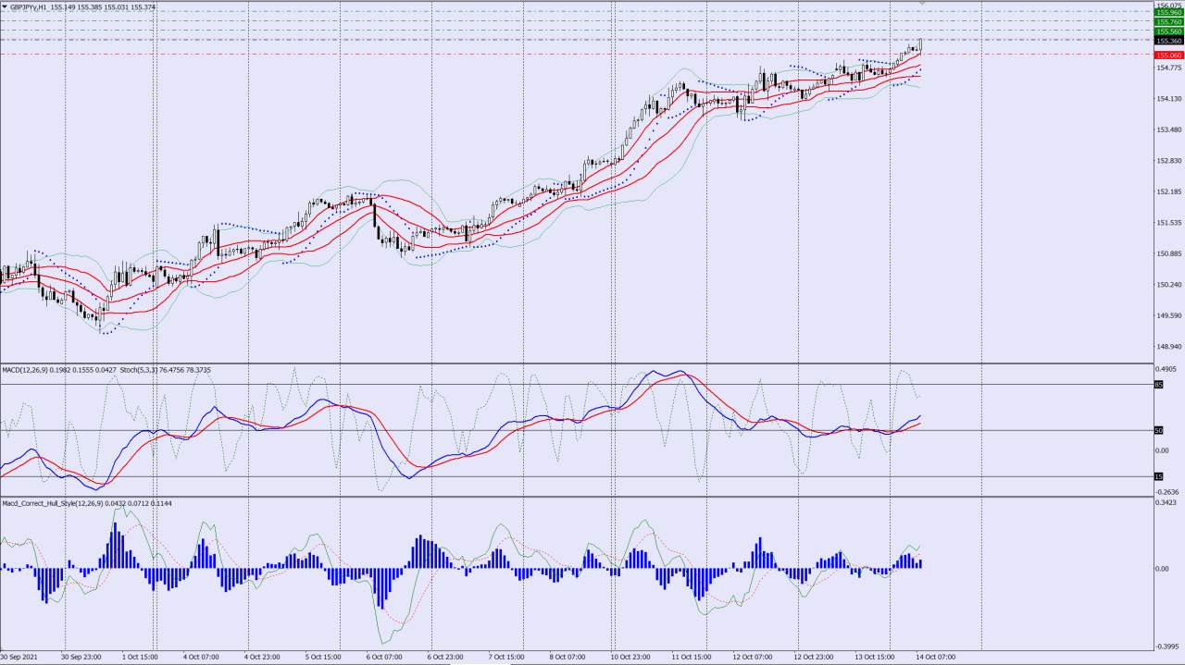Screen dimensions: 1185x665
Task: Click the black 155.360 current price label
Action: tap(1169, 41)
